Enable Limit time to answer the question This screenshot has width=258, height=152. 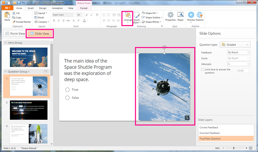202,70
